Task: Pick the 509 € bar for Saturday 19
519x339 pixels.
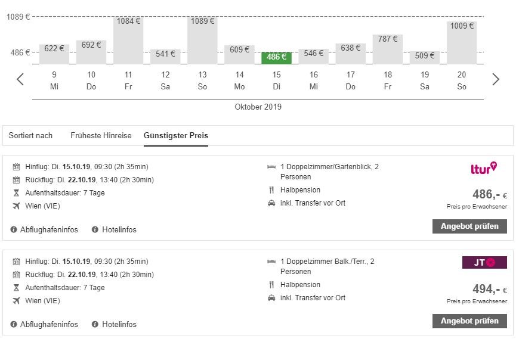Action: [x=424, y=57]
